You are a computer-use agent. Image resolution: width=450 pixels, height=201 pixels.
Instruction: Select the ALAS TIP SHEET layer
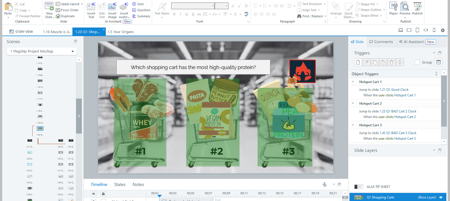397,187
